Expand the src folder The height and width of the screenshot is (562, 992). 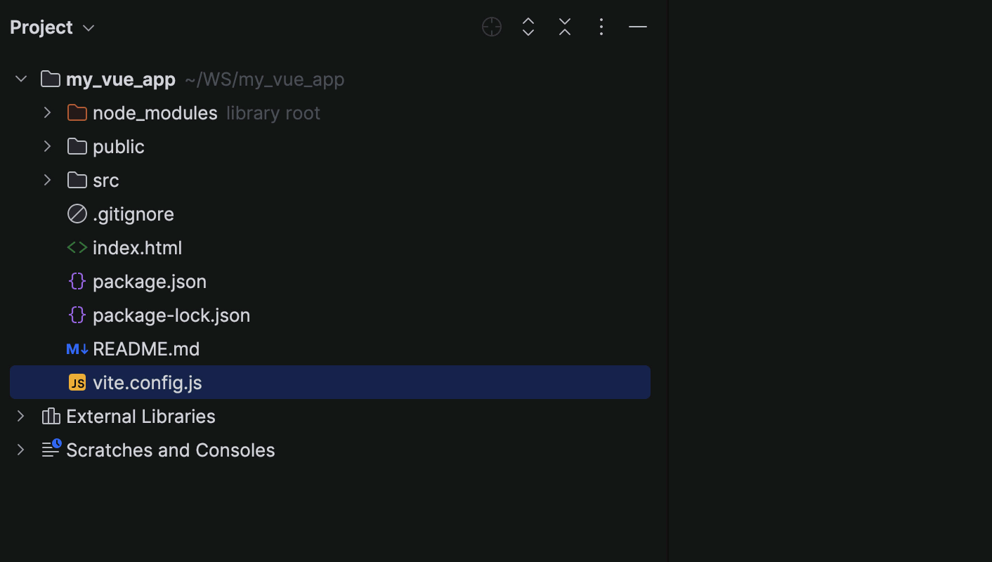click(x=47, y=180)
